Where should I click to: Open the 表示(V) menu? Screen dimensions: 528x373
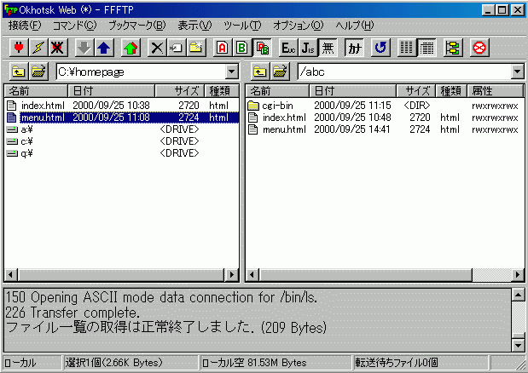point(194,26)
